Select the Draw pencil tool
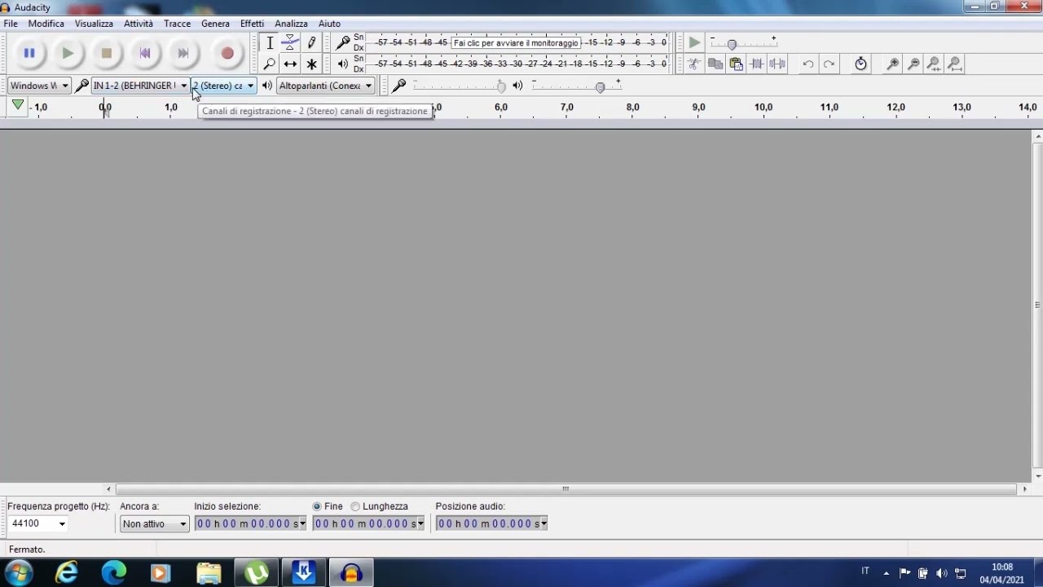The height and width of the screenshot is (587, 1043). [311, 42]
